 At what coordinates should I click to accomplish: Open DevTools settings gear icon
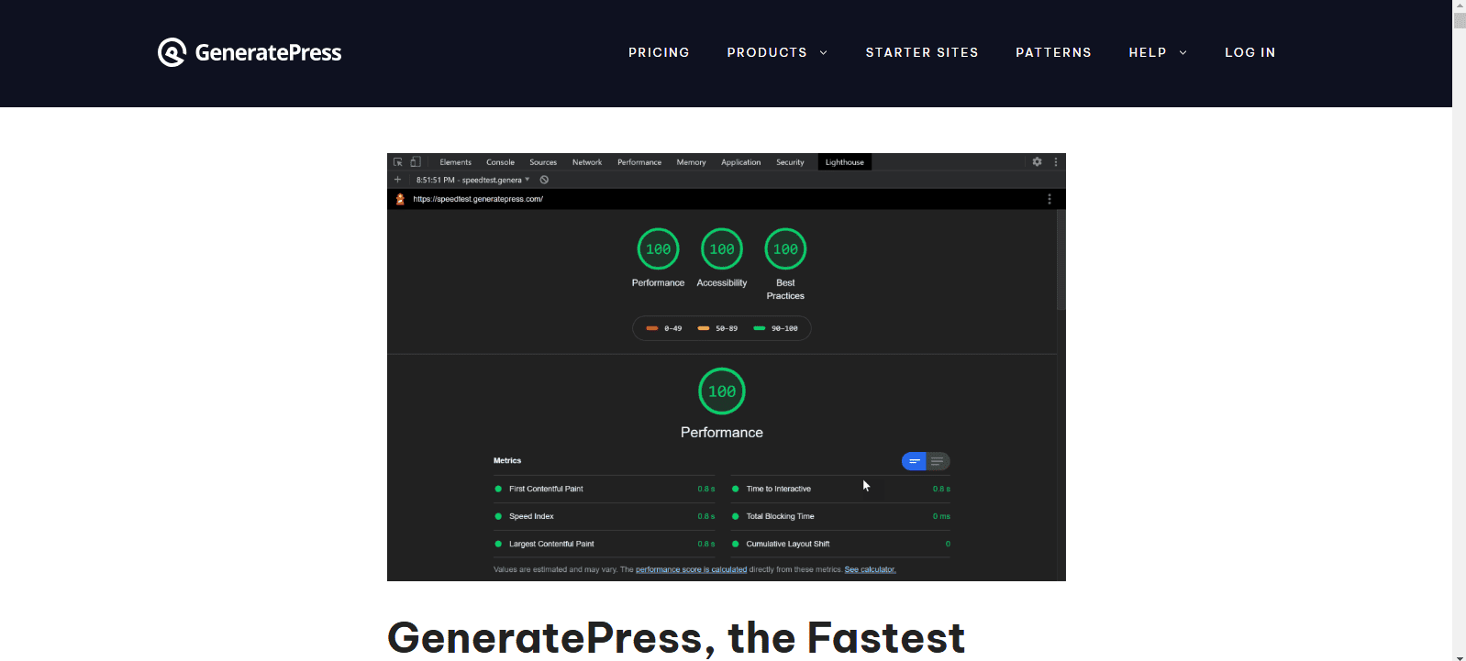(1037, 162)
